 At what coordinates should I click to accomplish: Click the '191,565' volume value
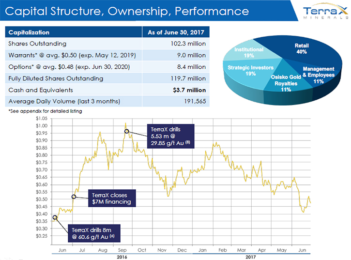(195, 102)
